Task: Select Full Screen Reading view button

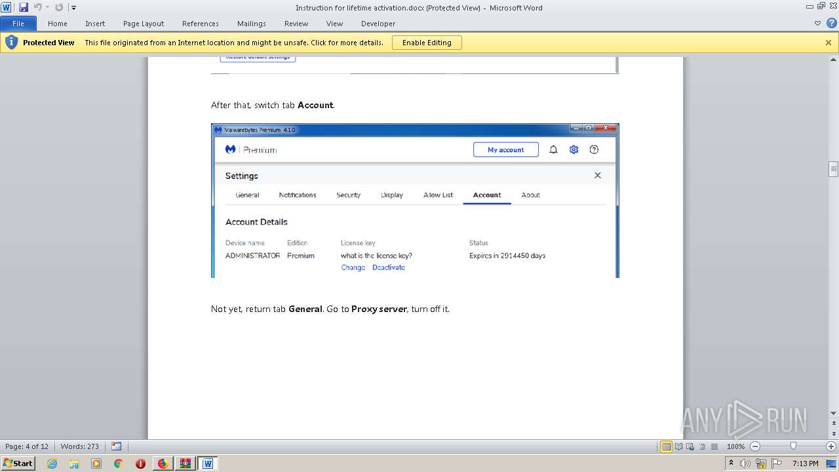Action: coord(678,446)
